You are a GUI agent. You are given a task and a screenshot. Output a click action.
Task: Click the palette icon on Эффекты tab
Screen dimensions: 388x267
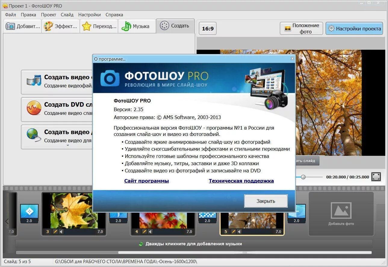coord(48,26)
